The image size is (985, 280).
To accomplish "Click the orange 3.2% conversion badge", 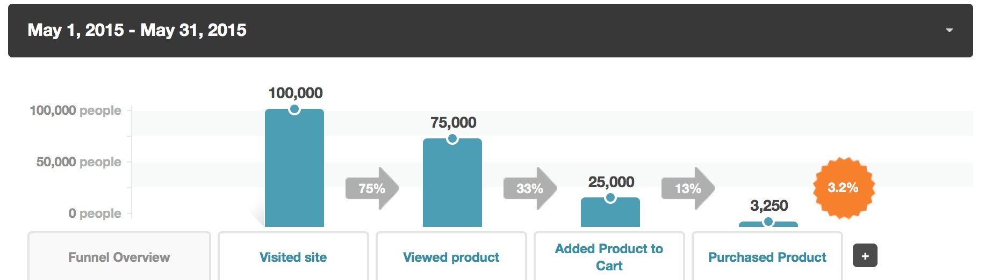I will pos(844,188).
